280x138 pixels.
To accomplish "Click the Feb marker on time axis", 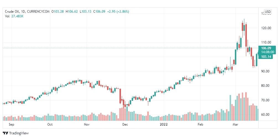I will point(201,125).
